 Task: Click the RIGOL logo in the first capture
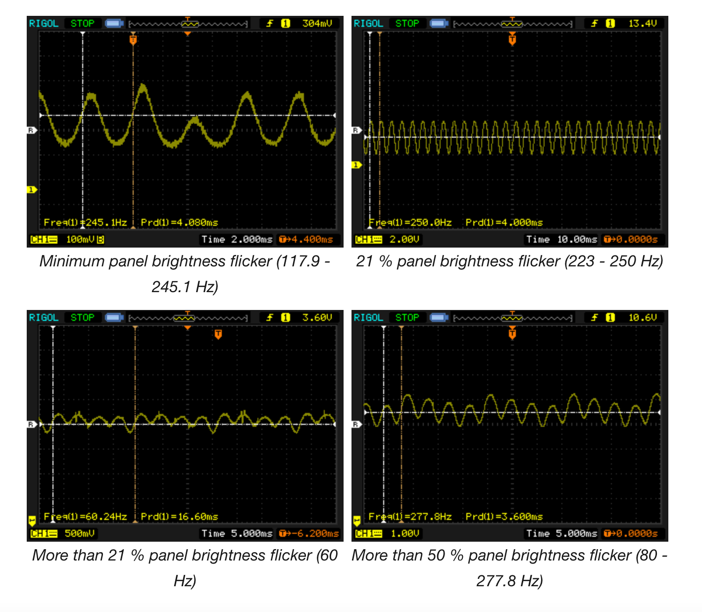[x=44, y=23]
